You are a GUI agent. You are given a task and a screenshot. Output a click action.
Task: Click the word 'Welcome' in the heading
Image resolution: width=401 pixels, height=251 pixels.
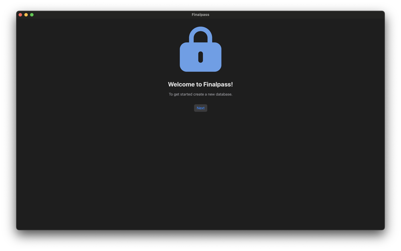(x=181, y=84)
